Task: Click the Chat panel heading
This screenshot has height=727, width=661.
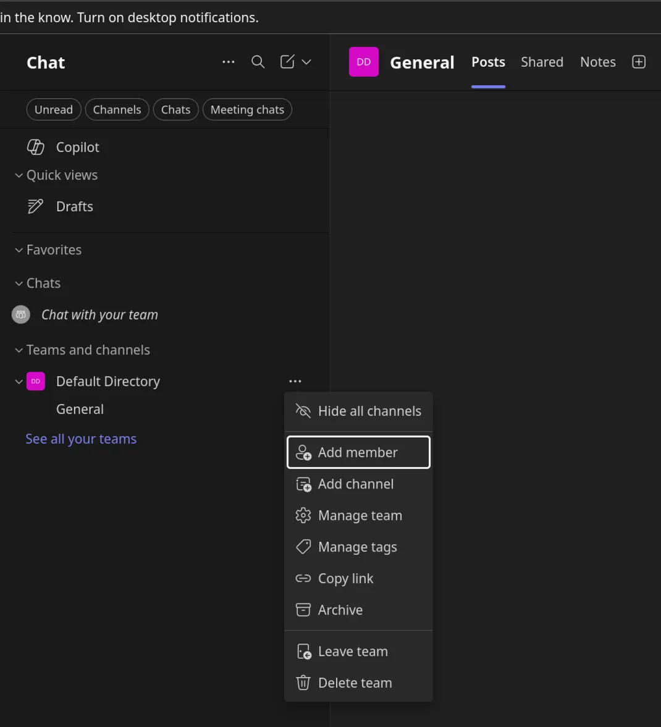Action: tap(46, 62)
